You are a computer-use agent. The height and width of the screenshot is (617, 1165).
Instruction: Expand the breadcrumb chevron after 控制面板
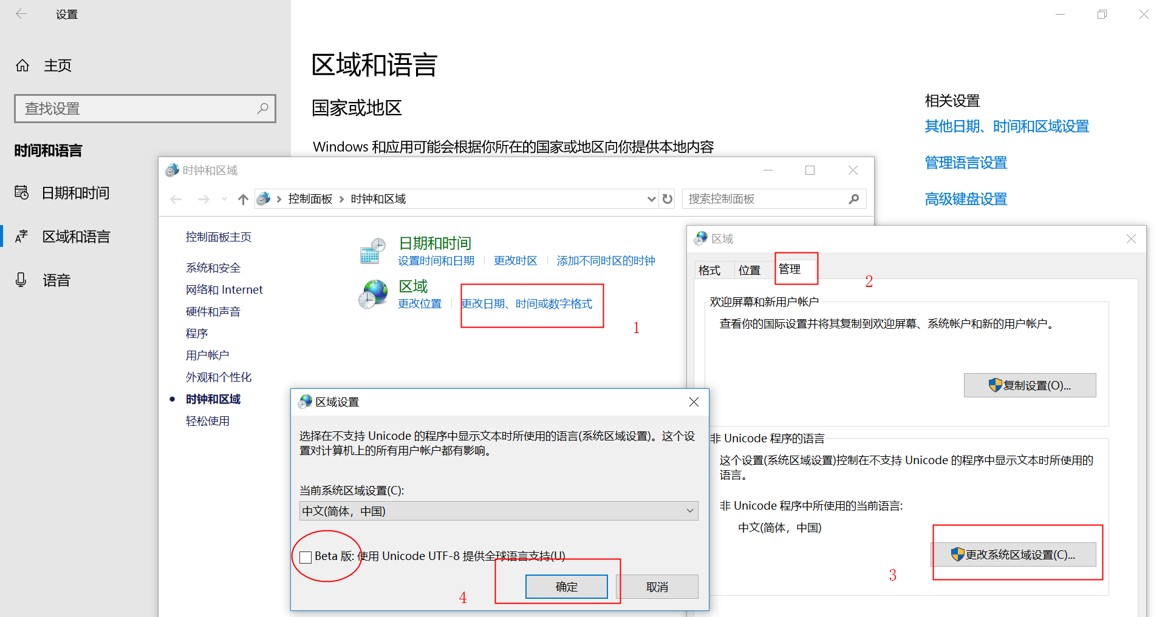click(341, 198)
